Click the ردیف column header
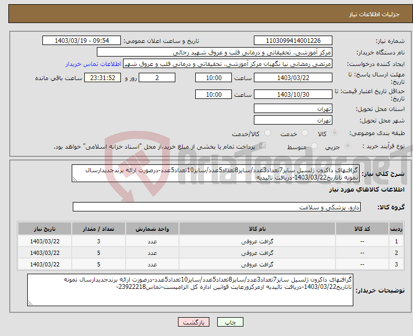 click(396, 229)
